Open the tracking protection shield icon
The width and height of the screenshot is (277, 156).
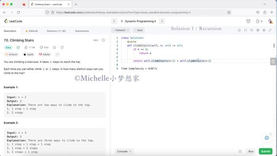click(47, 13)
